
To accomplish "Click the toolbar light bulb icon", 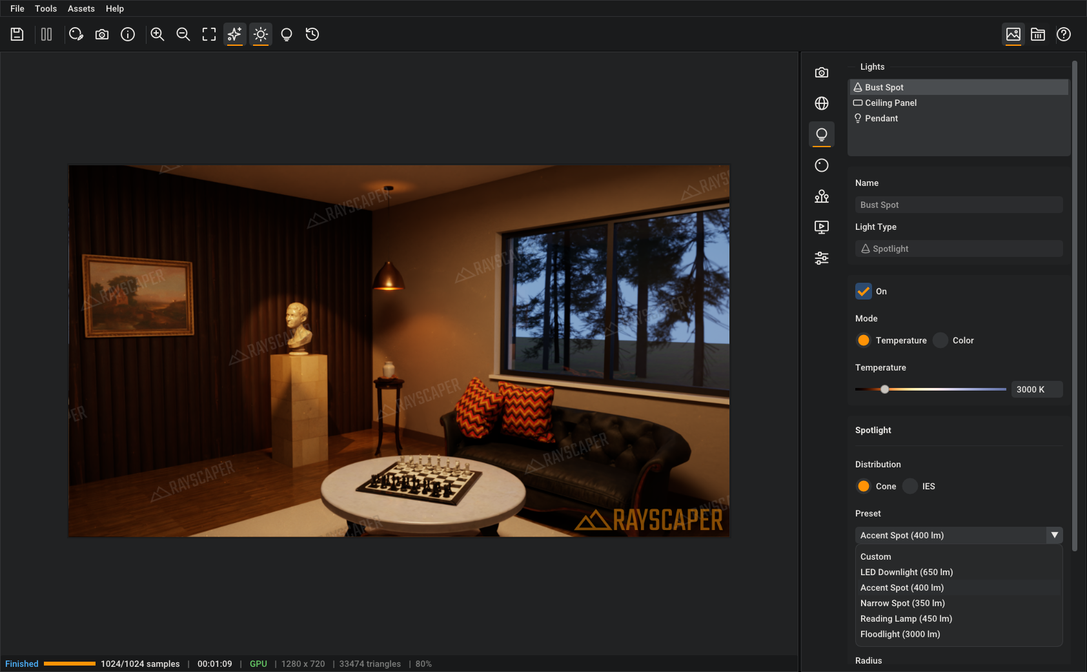I will click(287, 34).
